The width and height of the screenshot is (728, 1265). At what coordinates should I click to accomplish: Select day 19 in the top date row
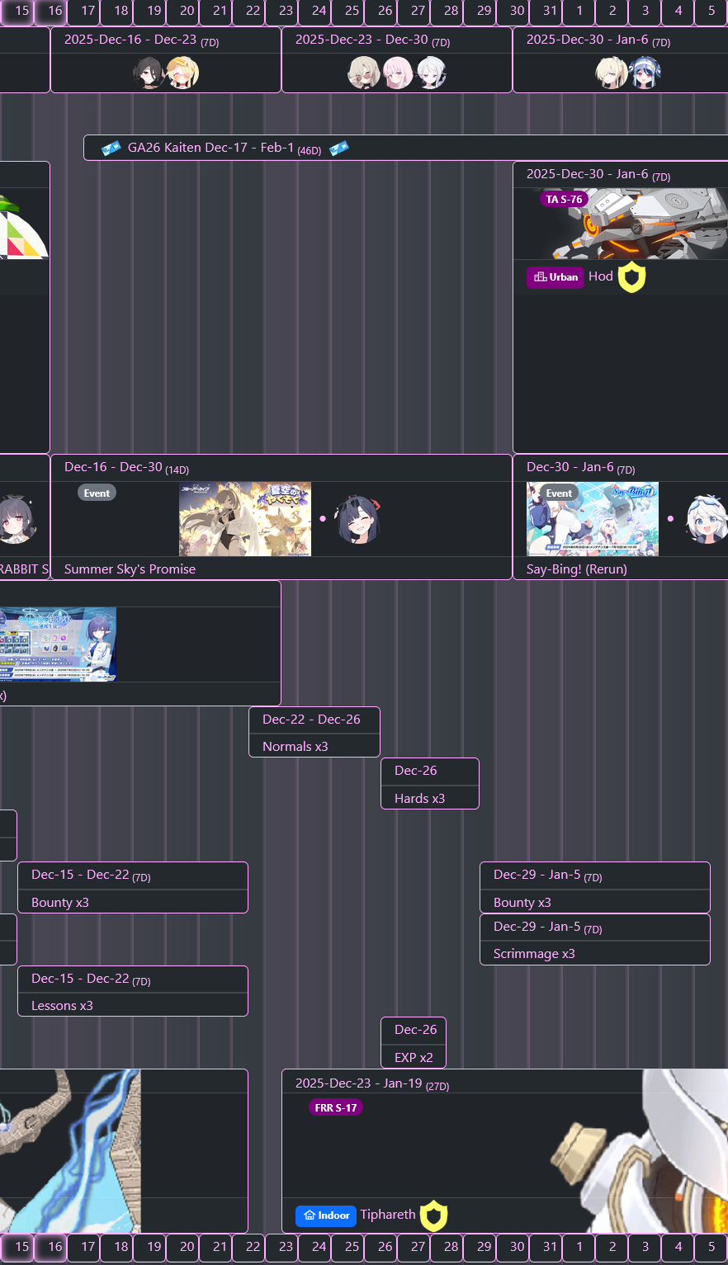click(149, 12)
